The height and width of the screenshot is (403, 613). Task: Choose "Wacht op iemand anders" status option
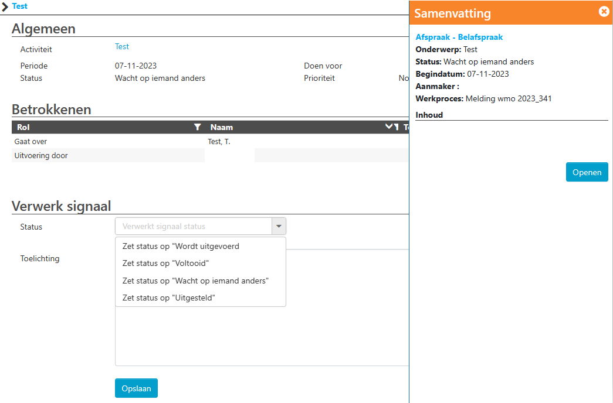pos(195,281)
